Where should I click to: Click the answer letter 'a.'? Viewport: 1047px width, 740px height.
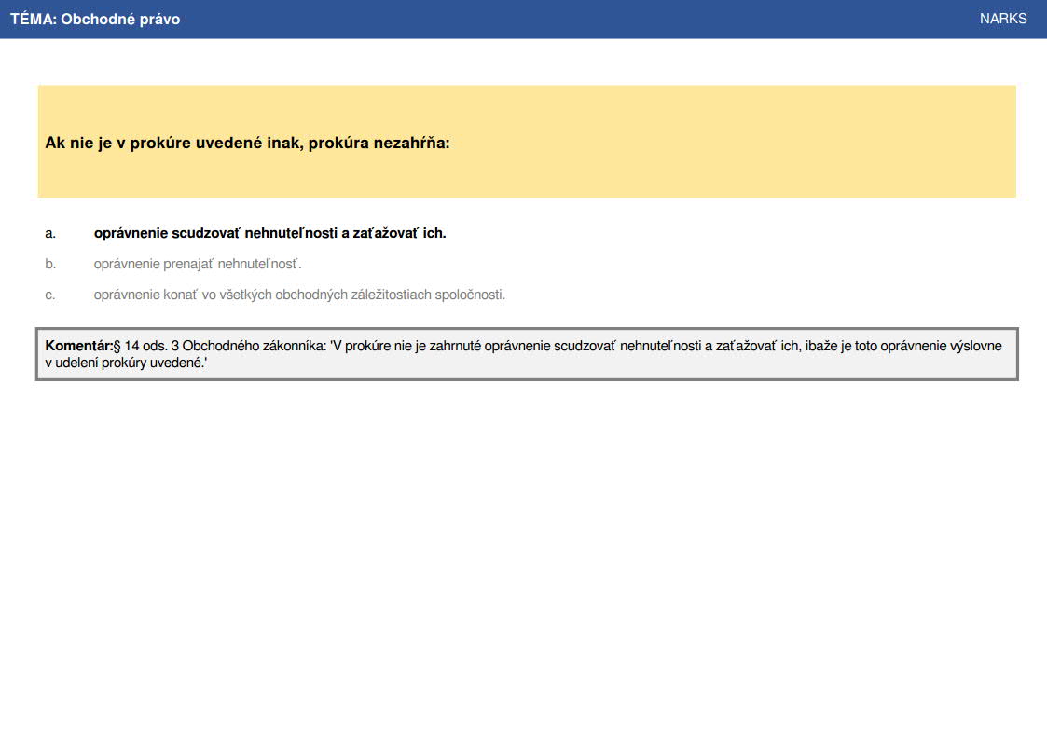point(50,234)
